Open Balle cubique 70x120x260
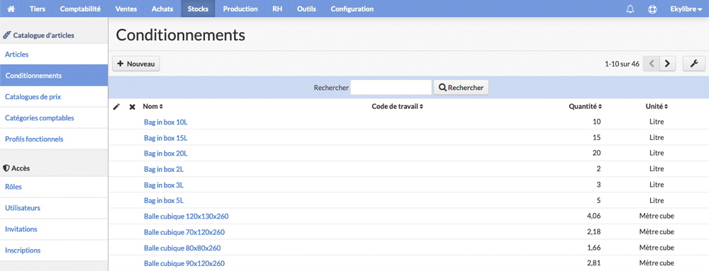The width and height of the screenshot is (709, 271). click(x=184, y=232)
